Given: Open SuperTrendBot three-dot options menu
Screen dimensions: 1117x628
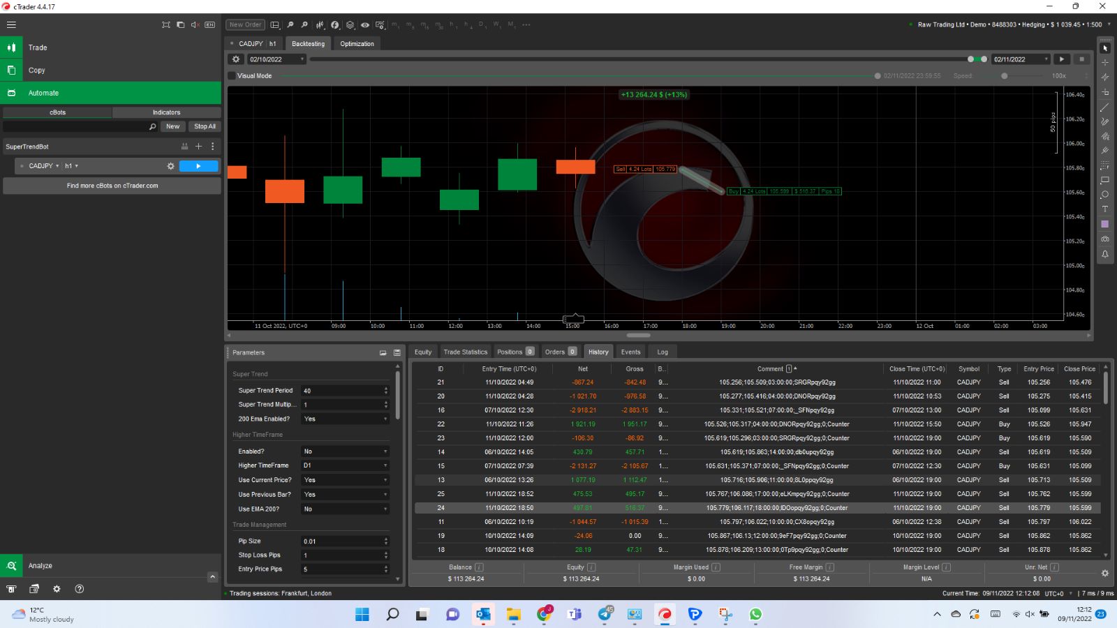Looking at the screenshot, I should pos(213,147).
